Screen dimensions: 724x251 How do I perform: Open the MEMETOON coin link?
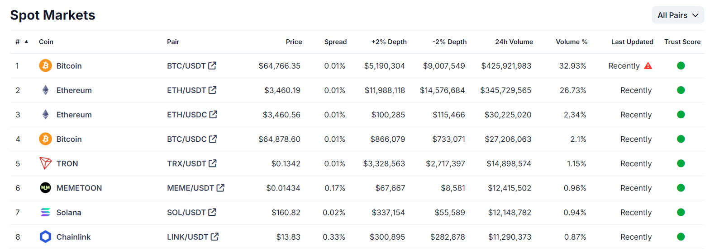[79, 188]
